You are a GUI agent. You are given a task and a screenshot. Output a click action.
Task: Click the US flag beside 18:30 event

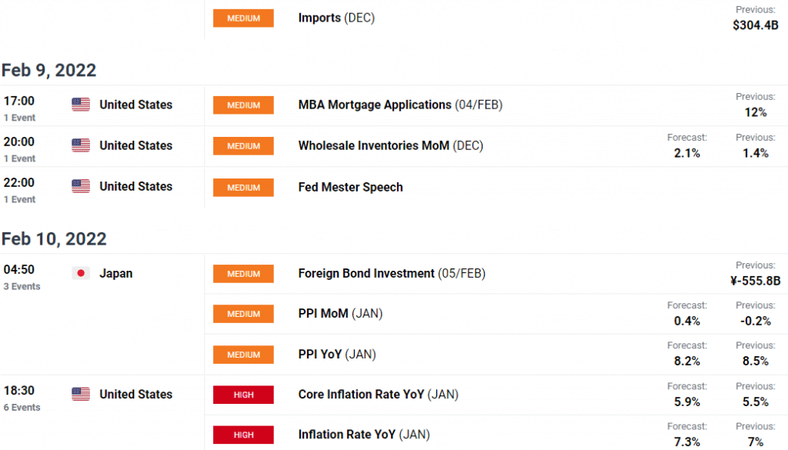click(81, 394)
